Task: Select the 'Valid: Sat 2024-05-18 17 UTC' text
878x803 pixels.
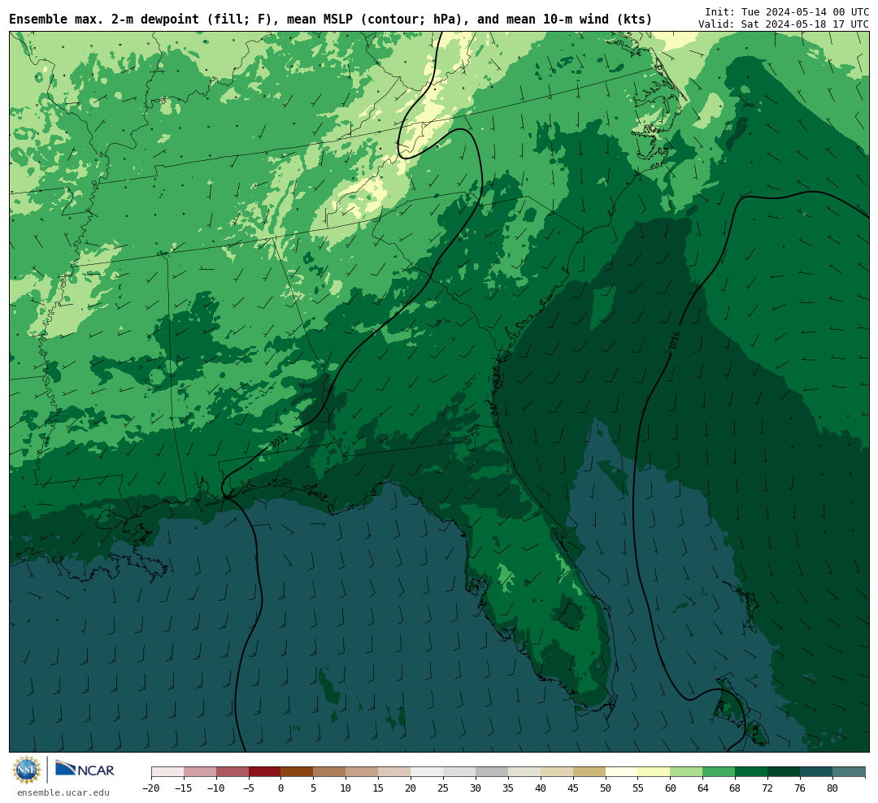Action: (x=784, y=24)
